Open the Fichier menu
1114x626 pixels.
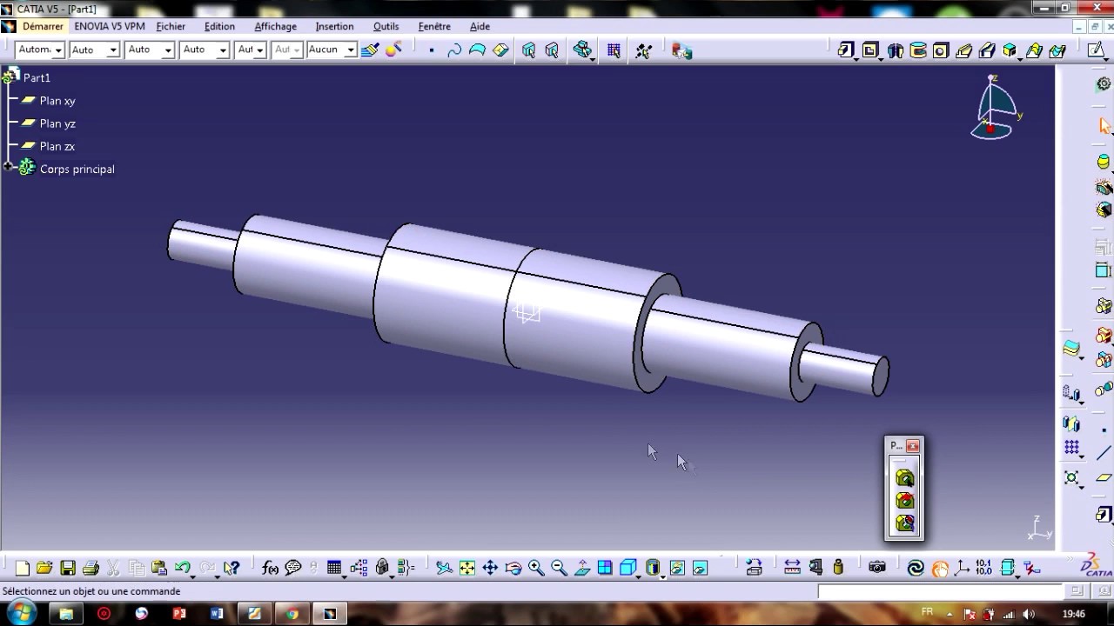(x=171, y=26)
